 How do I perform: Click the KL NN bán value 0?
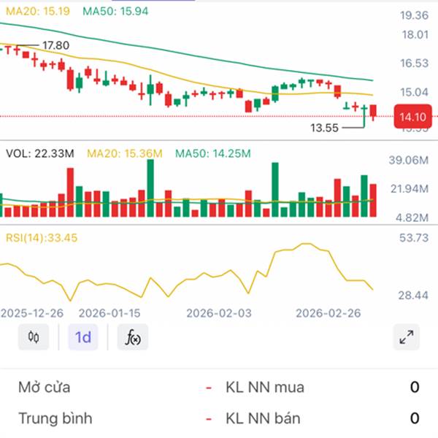pos(415,418)
